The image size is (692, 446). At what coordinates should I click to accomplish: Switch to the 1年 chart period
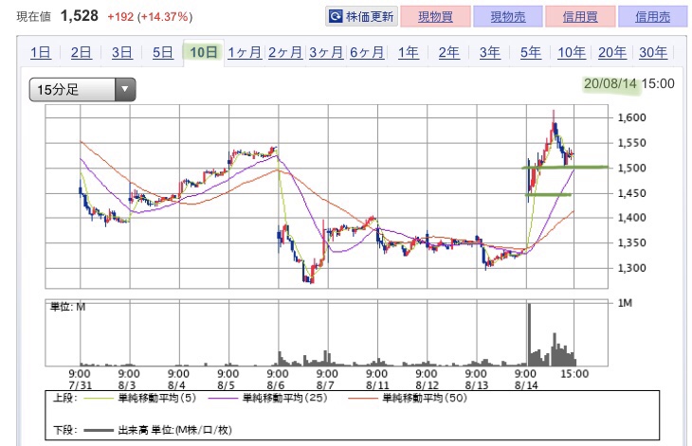click(409, 52)
